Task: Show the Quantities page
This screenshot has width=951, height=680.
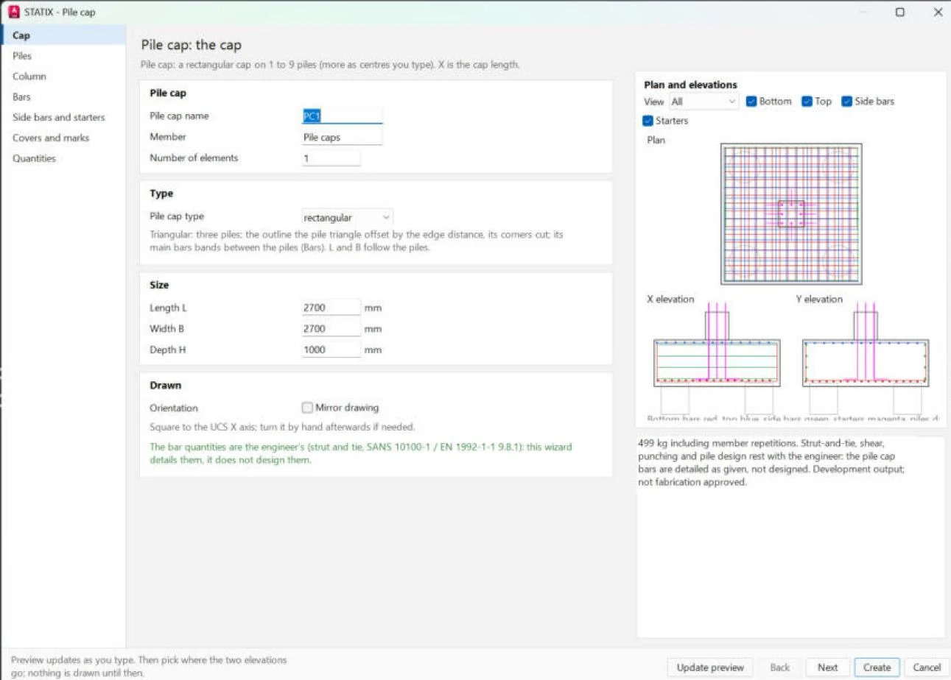Action: coord(63,159)
